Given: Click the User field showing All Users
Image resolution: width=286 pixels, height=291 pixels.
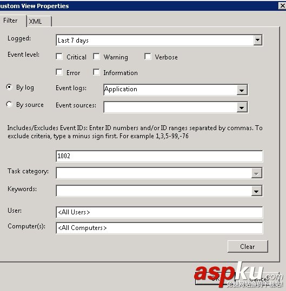Looking at the screenshot, I should pyautogui.click(x=159, y=212).
